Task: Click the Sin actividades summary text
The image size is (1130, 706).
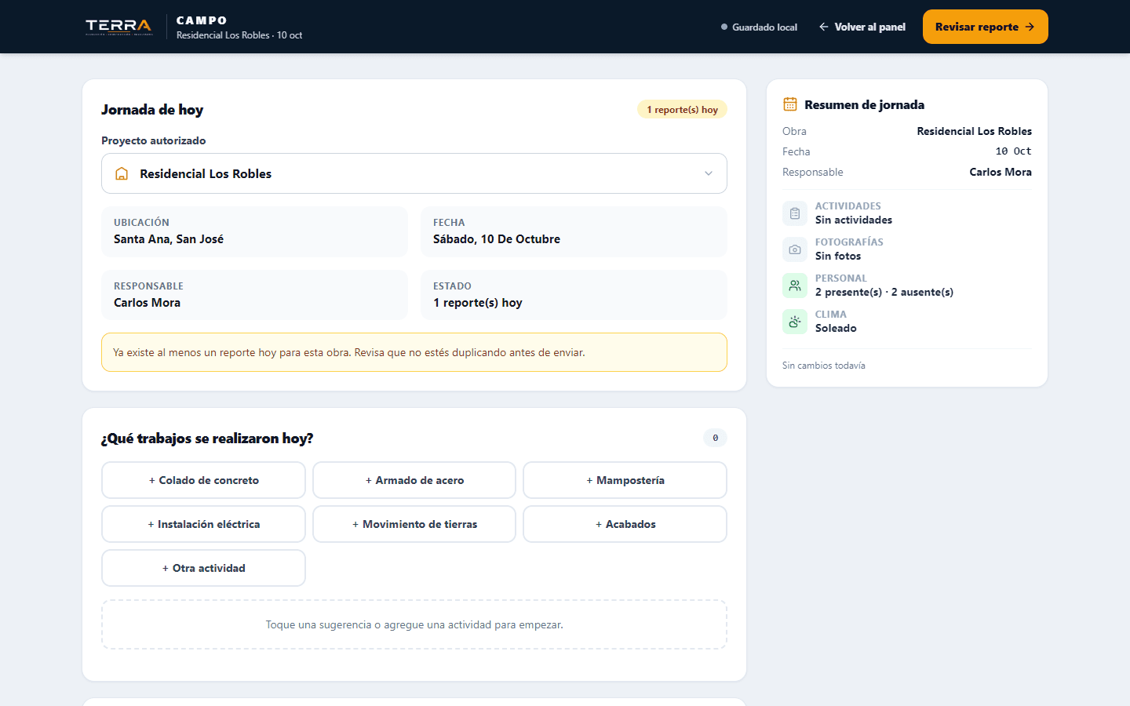Action: coord(854,220)
